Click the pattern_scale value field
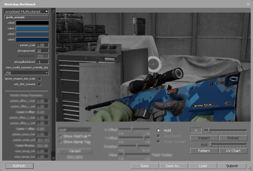The width and height of the screenshot is (253, 171). (x=43, y=45)
